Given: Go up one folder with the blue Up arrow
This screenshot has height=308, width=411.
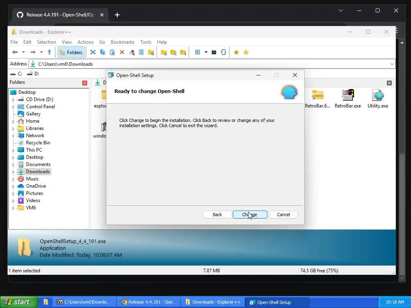Looking at the screenshot, I should [x=49, y=52].
